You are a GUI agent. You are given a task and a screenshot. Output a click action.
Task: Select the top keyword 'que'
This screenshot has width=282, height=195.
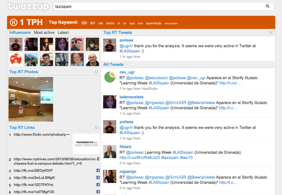coord(132,23)
